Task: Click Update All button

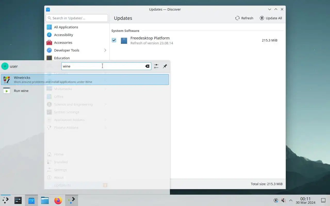Action: tap(271, 18)
